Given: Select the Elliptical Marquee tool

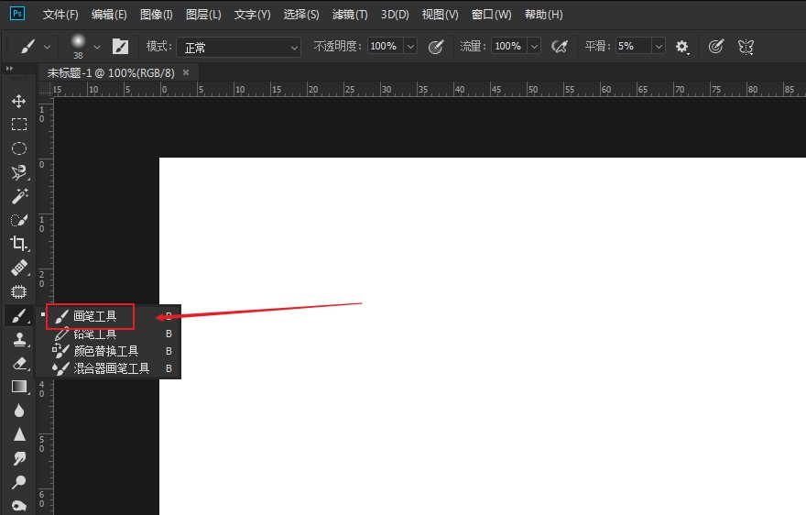Looking at the screenshot, I should 19,148.
